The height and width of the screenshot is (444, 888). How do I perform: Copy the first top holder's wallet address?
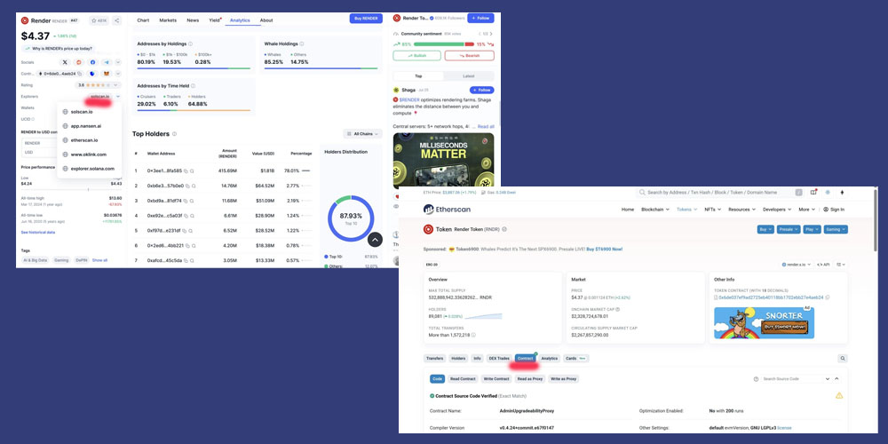[187, 170]
